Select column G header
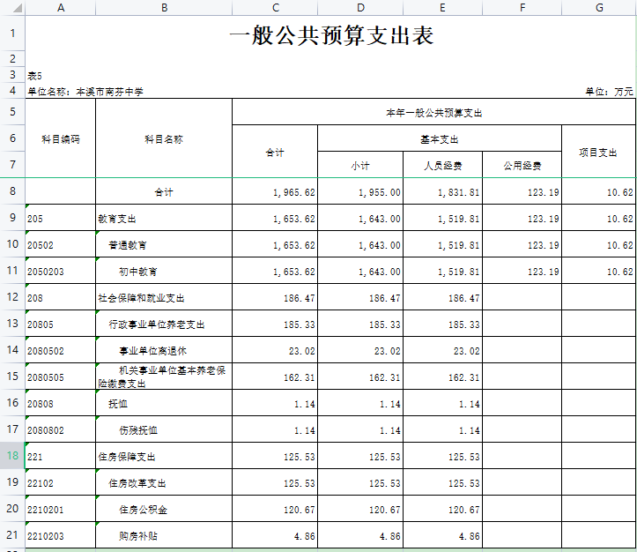637x552 pixels. coord(599,8)
